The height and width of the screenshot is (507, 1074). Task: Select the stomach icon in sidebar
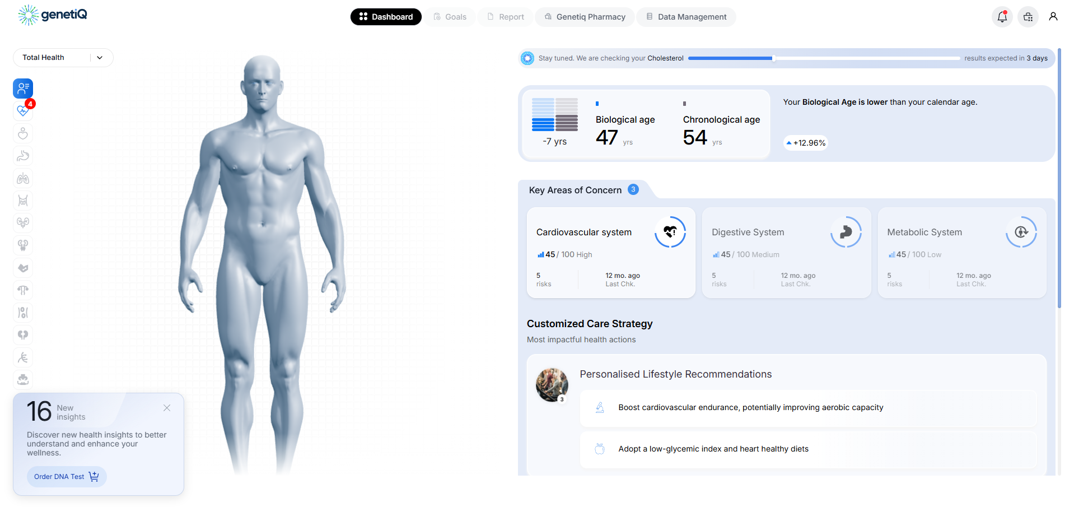point(23,156)
